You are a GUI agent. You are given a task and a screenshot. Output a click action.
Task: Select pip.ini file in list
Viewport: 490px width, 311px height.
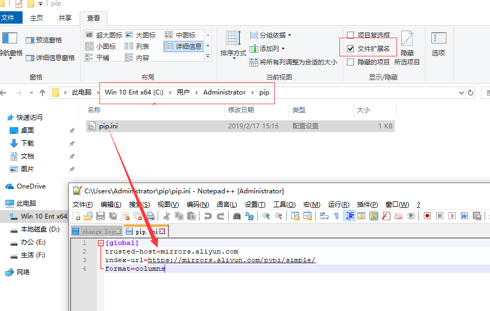[240, 126]
